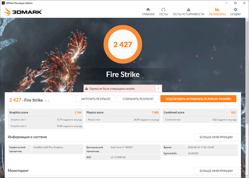The image size is (249, 178).
Task: Click the Combined score value 822
Action: (x=234, y=112)
